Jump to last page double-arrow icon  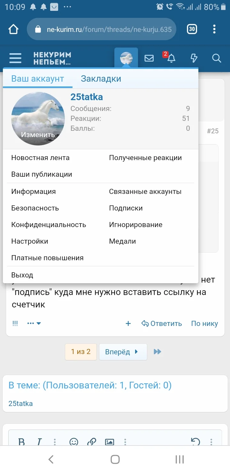click(x=157, y=352)
